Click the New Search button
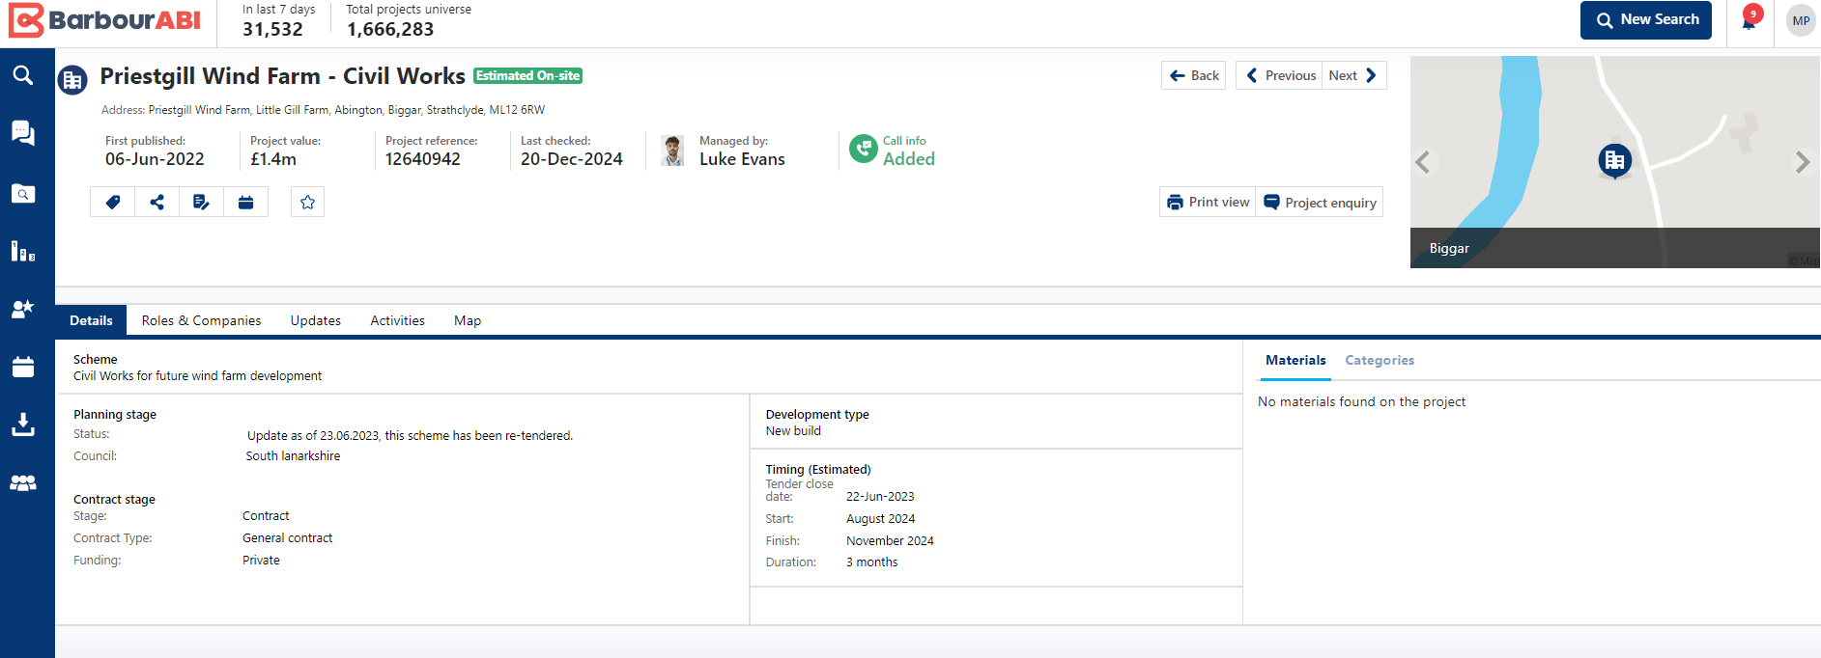Image resolution: width=1821 pixels, height=658 pixels. point(1645,20)
